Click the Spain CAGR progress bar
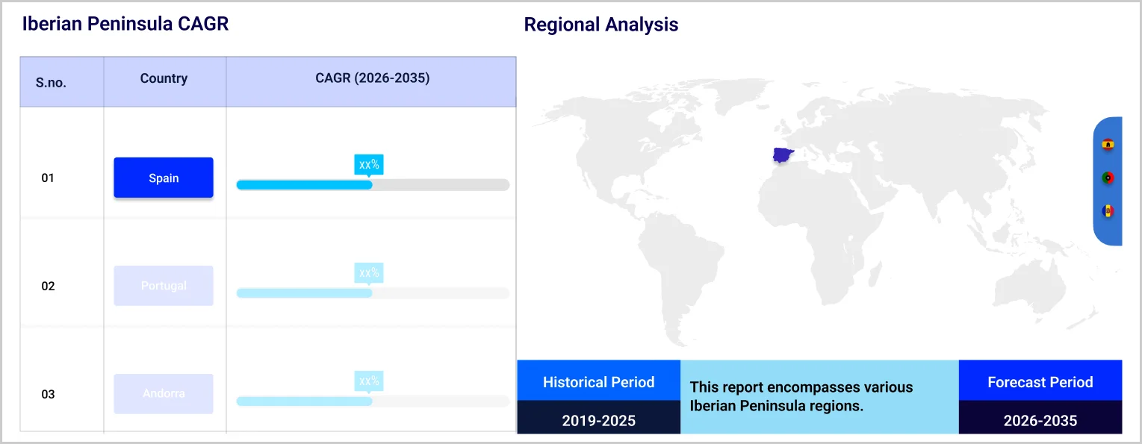This screenshot has width=1142, height=444. click(373, 185)
